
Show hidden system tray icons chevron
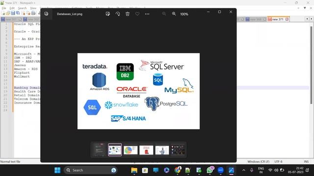coord(244,170)
